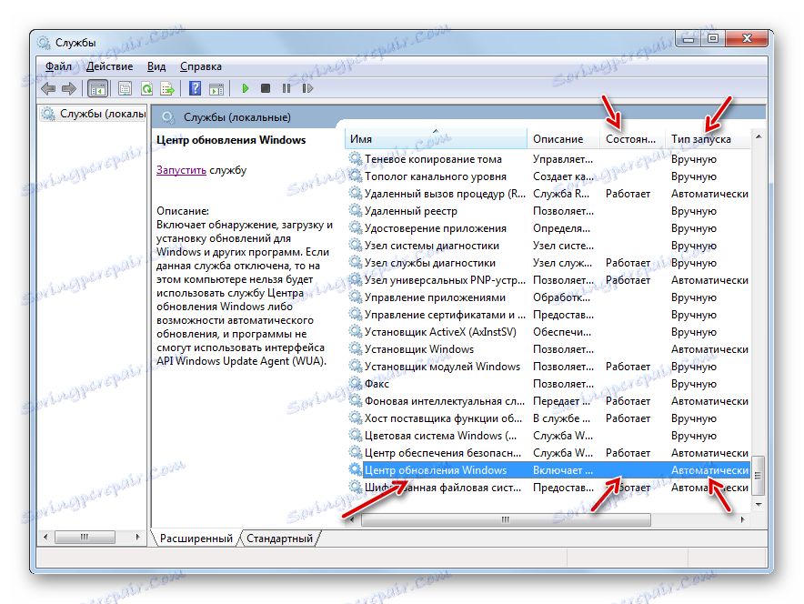Image resolution: width=804 pixels, height=604 pixels.
Task: Click the gear icon of Удаленный реестр
Action: 355,210
